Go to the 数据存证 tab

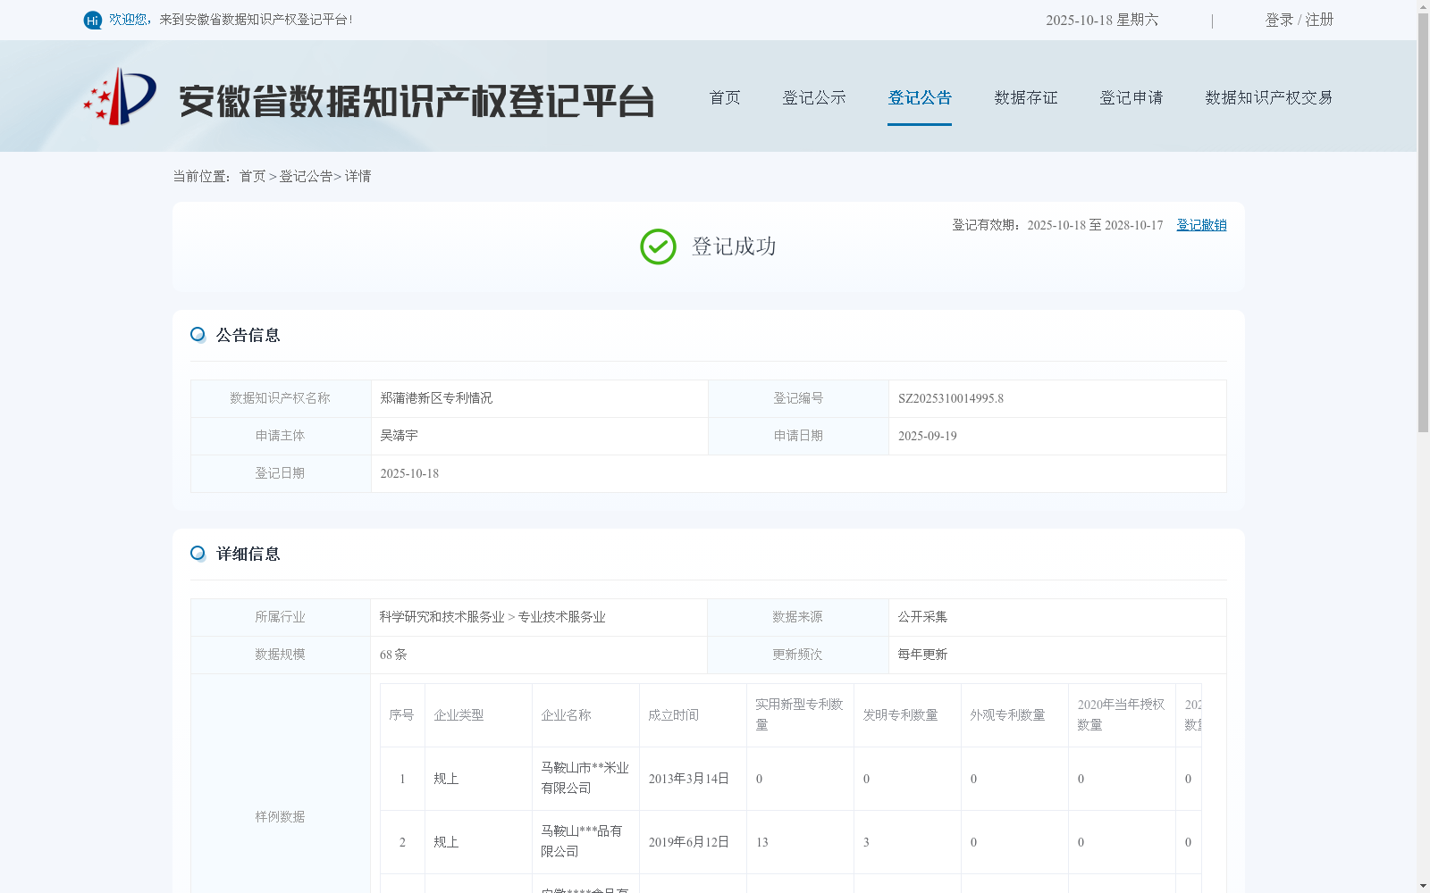[1026, 97]
